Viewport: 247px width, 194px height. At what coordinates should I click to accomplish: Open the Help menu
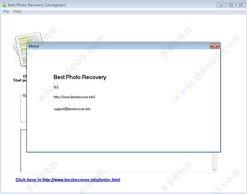point(17,11)
